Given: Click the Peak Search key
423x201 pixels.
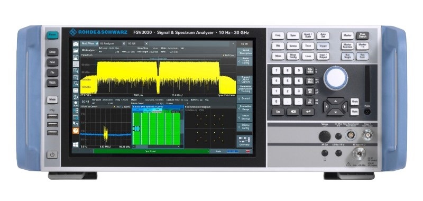Looking at the screenshot, I should coord(362,35).
